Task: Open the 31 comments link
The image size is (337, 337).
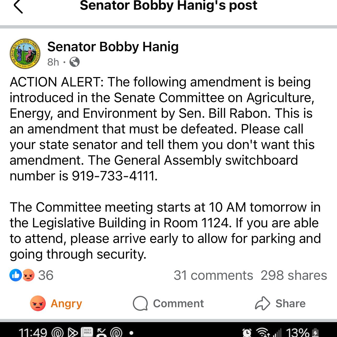Action: (213, 275)
